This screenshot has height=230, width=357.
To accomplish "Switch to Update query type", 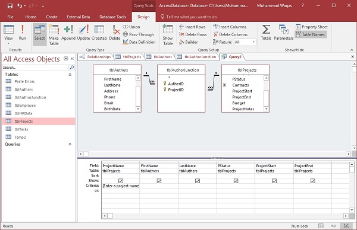I will [83, 33].
